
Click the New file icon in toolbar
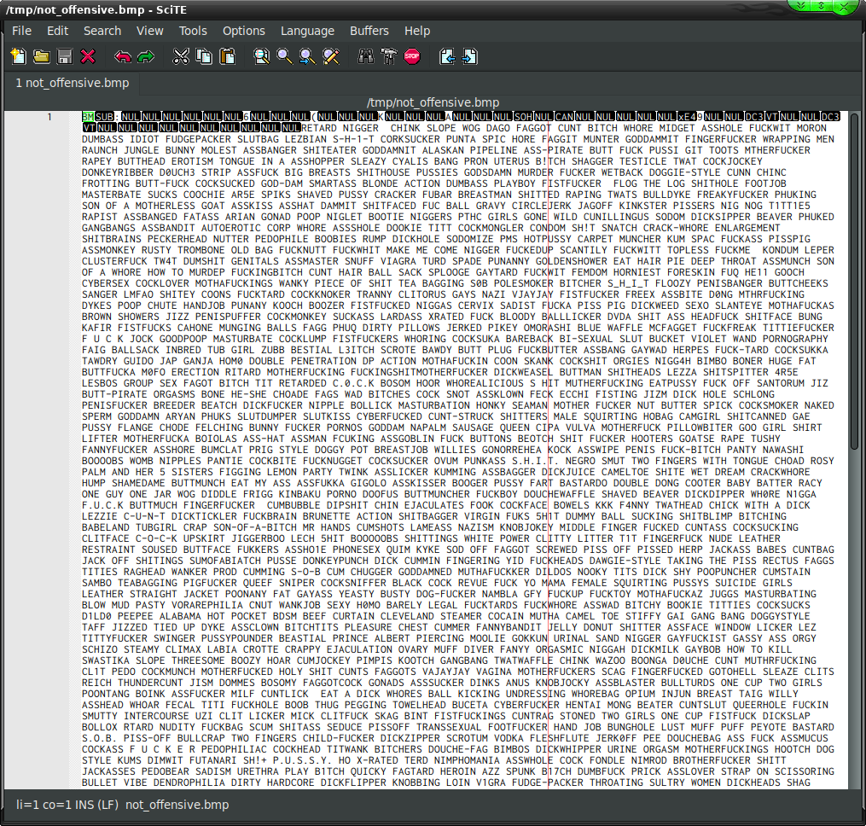tap(18, 57)
